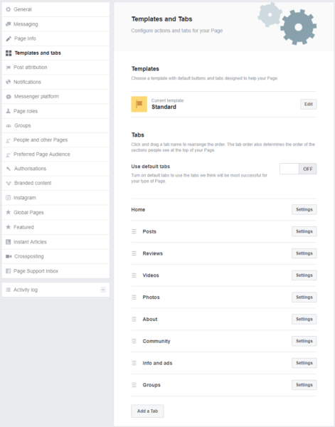Viewport: 335px width, 427px height.
Task: Toggle the Use default tabs switch
Action: (298, 169)
